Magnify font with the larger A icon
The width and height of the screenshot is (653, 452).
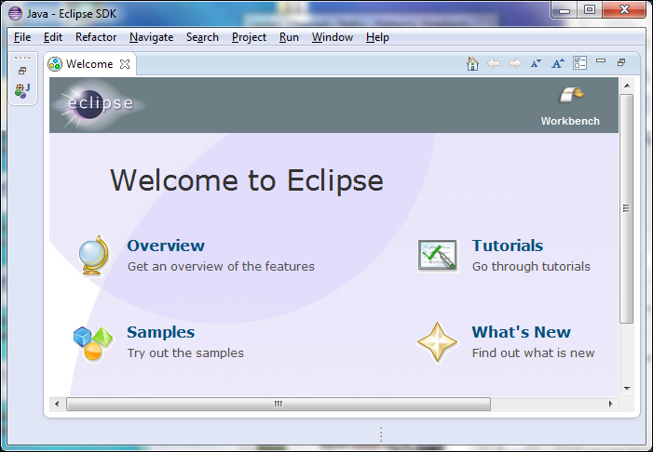[558, 63]
